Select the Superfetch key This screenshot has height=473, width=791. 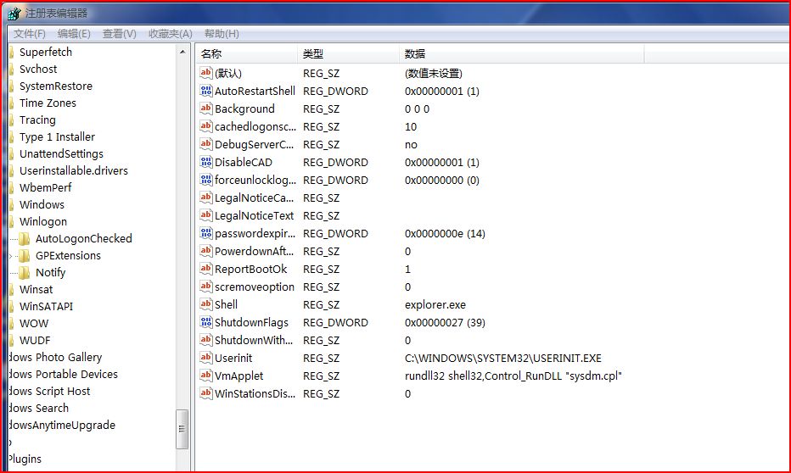coord(45,52)
